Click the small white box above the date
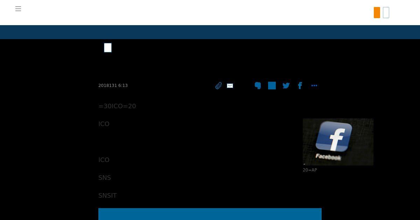The image size is (420, 220). [x=108, y=48]
